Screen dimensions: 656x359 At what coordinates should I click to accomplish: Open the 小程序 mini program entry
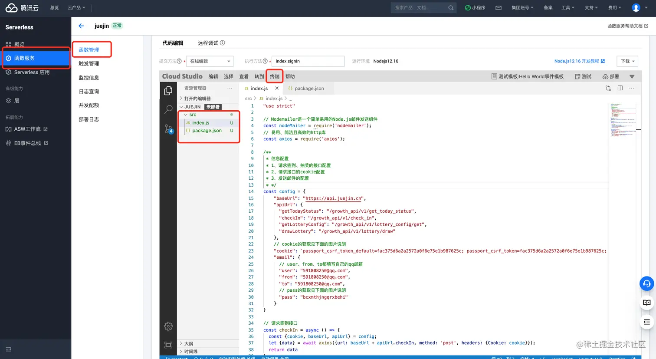pos(475,8)
